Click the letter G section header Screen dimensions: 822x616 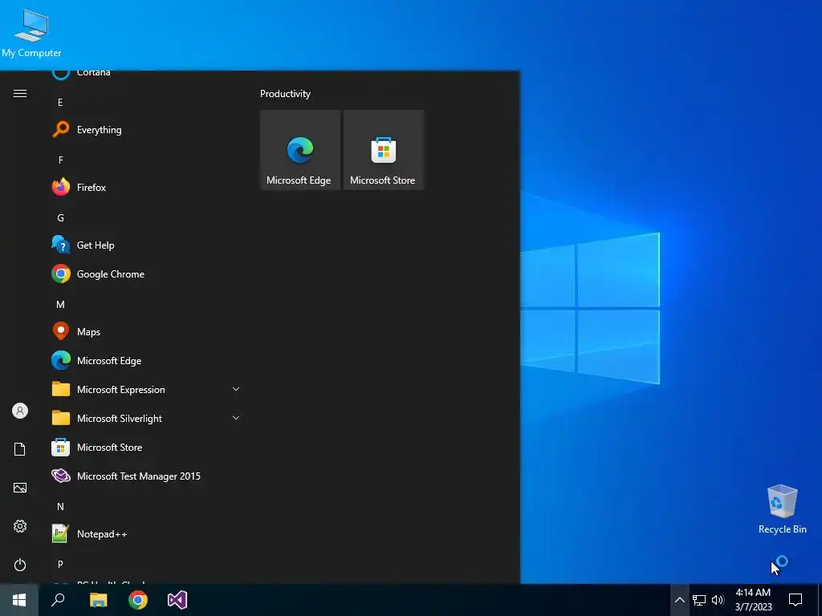point(60,217)
